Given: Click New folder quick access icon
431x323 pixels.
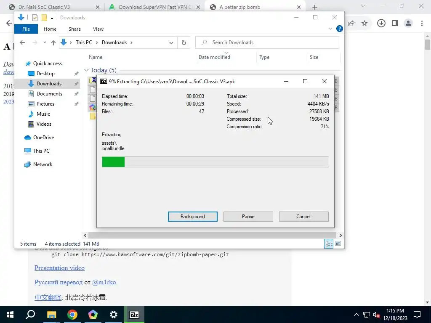Looking at the screenshot, I should tap(44, 18).
